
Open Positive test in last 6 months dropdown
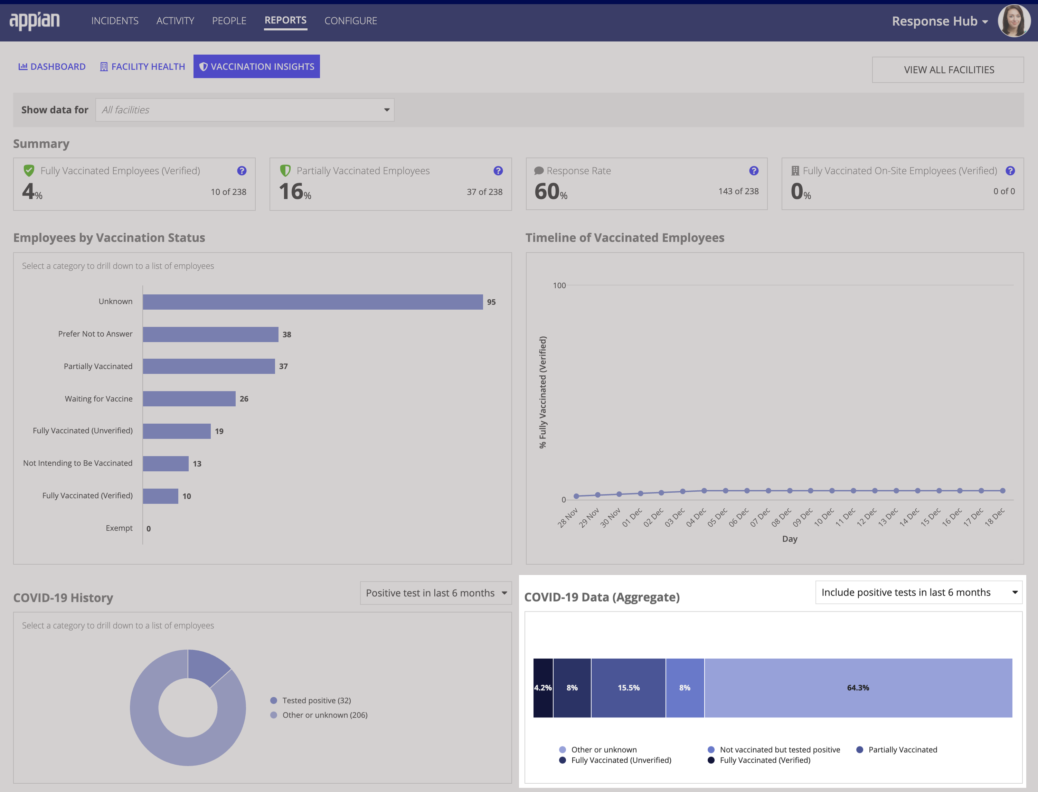(x=436, y=593)
